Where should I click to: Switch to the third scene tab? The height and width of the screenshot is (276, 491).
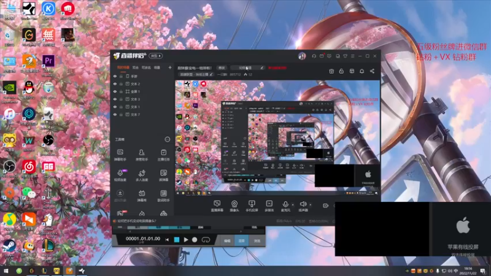tap(146, 67)
